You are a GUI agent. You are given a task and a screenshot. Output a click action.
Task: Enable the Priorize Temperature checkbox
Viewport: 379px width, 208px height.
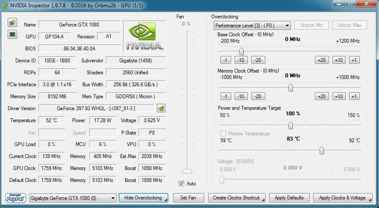[x=223, y=134]
